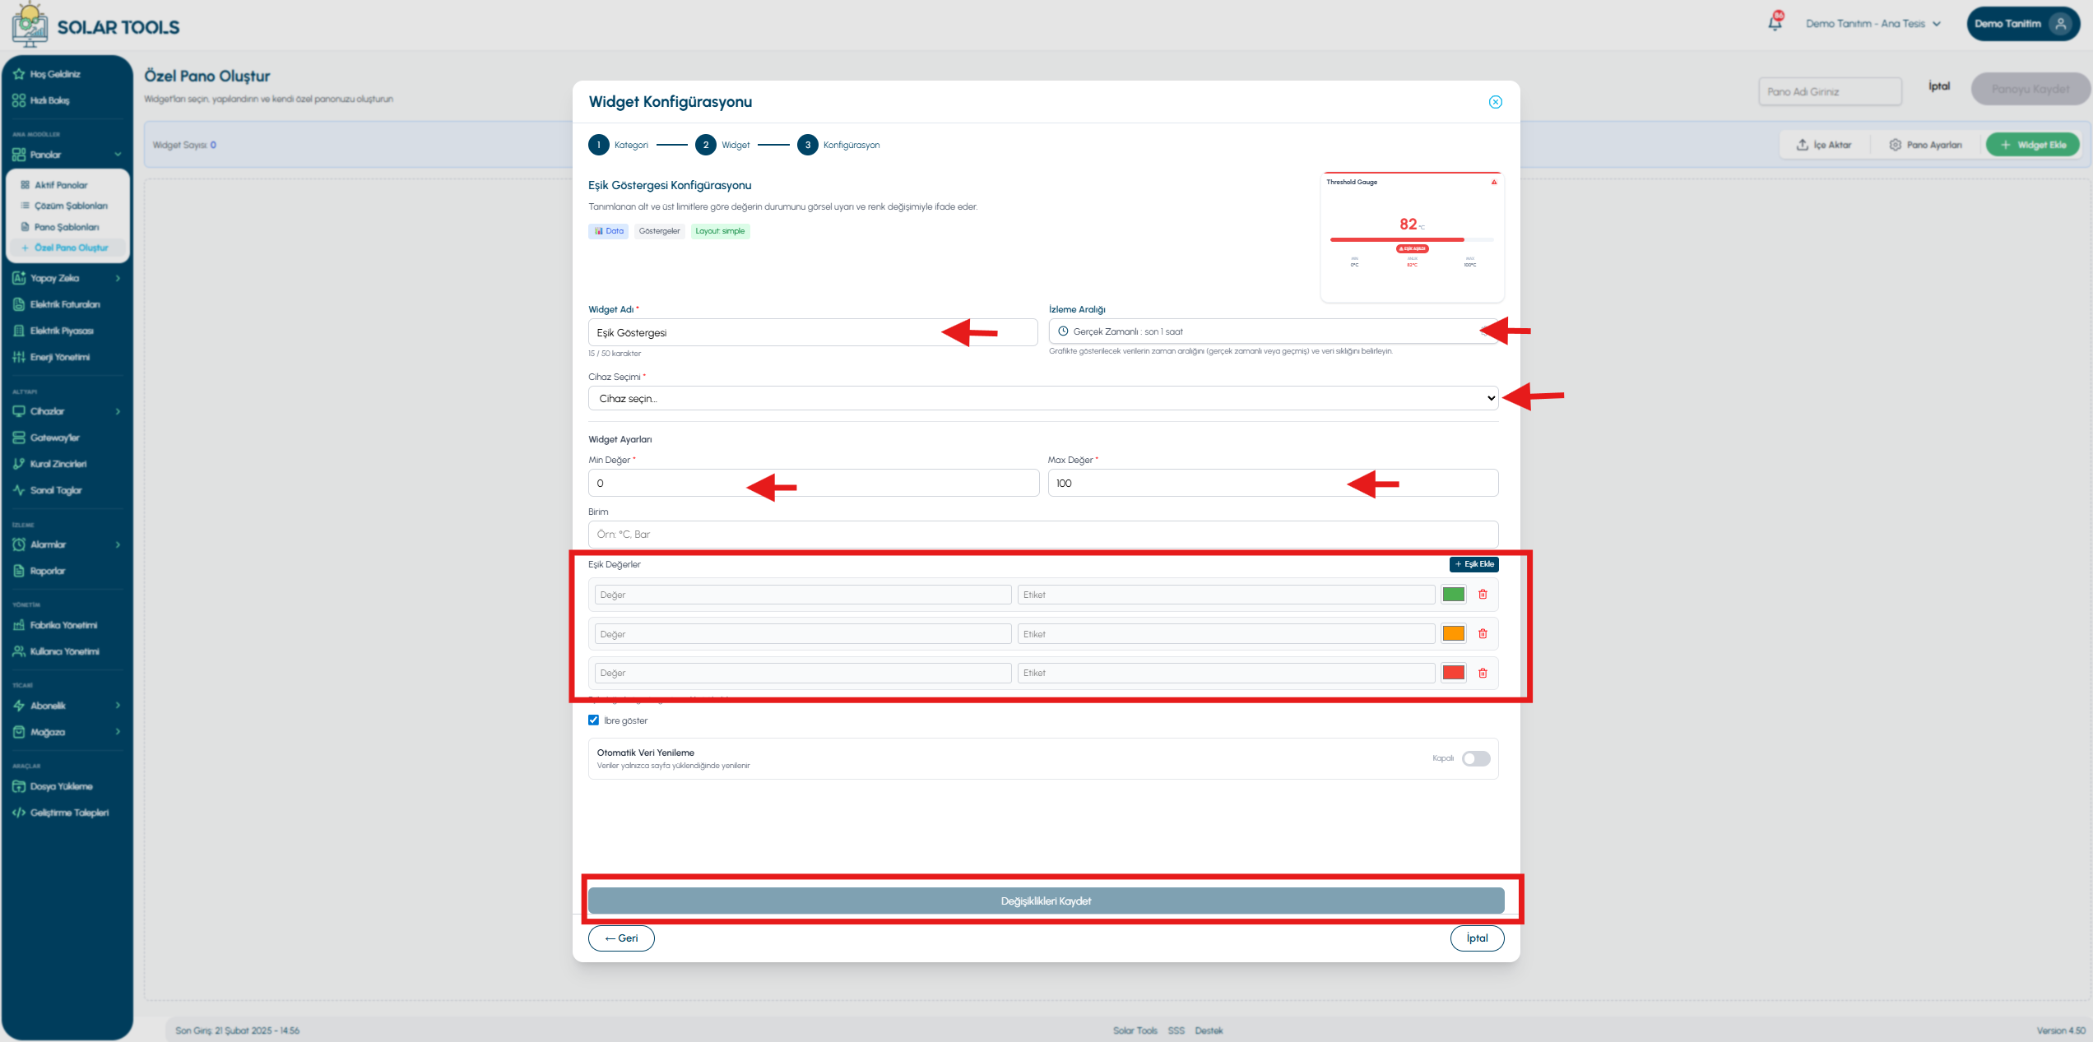Click the Birim input field
The width and height of the screenshot is (2093, 1042).
1043,535
